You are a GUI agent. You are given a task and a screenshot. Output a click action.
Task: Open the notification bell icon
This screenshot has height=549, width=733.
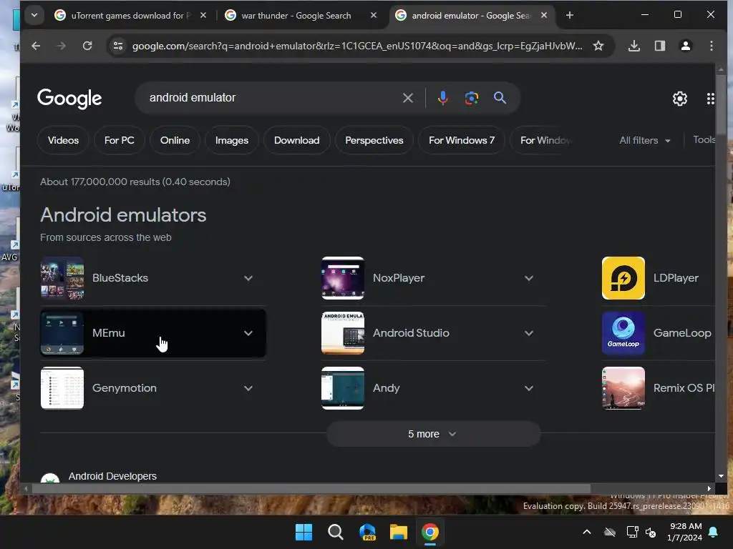(x=714, y=532)
